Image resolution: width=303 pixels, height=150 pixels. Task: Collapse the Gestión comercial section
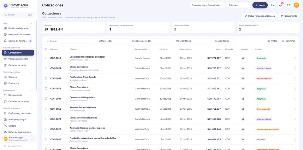[x=32, y=48]
